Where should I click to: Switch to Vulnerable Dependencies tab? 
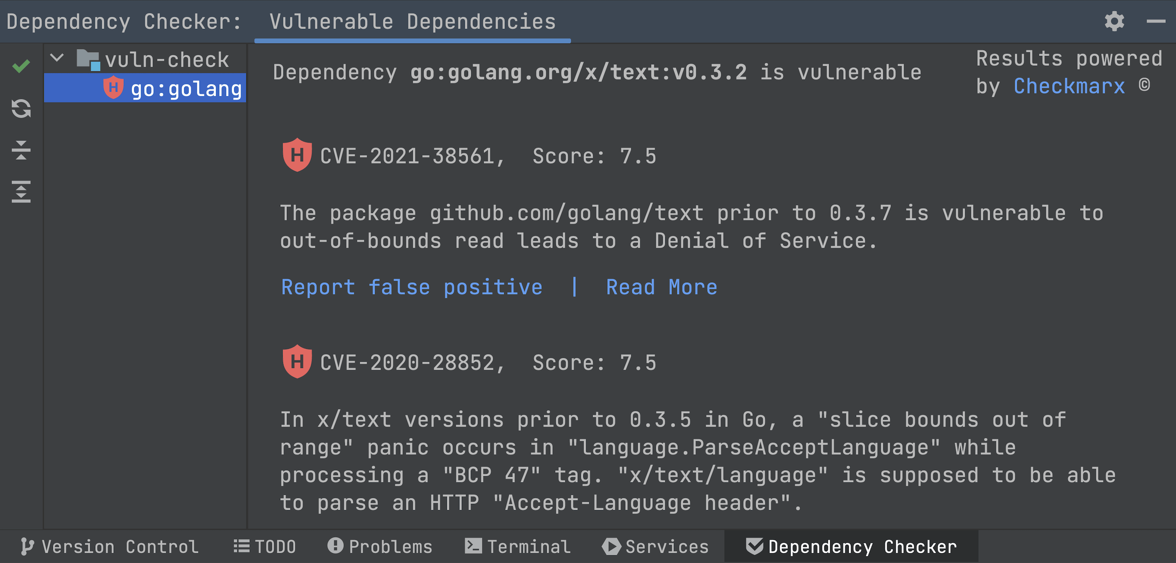coord(412,22)
